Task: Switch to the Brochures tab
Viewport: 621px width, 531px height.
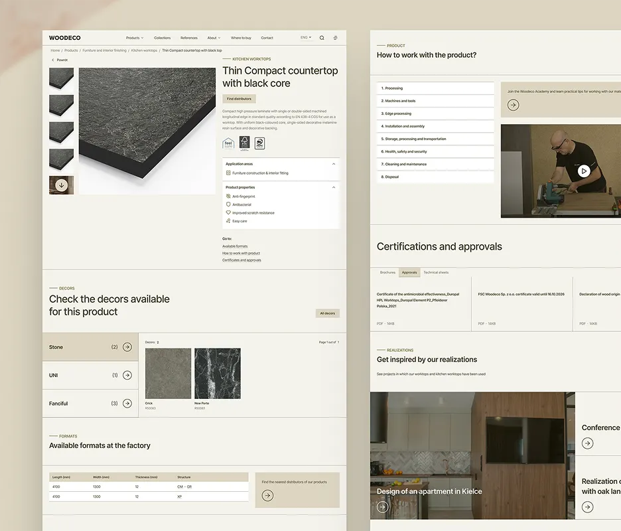Action: tap(387, 273)
